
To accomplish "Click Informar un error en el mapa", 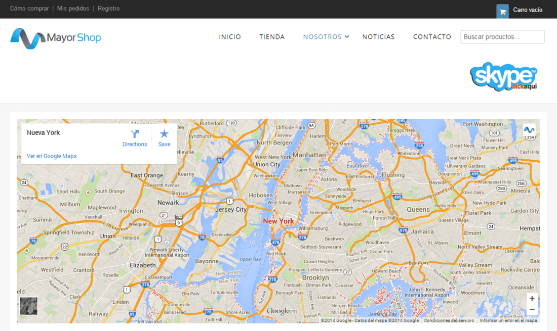I will [x=508, y=320].
